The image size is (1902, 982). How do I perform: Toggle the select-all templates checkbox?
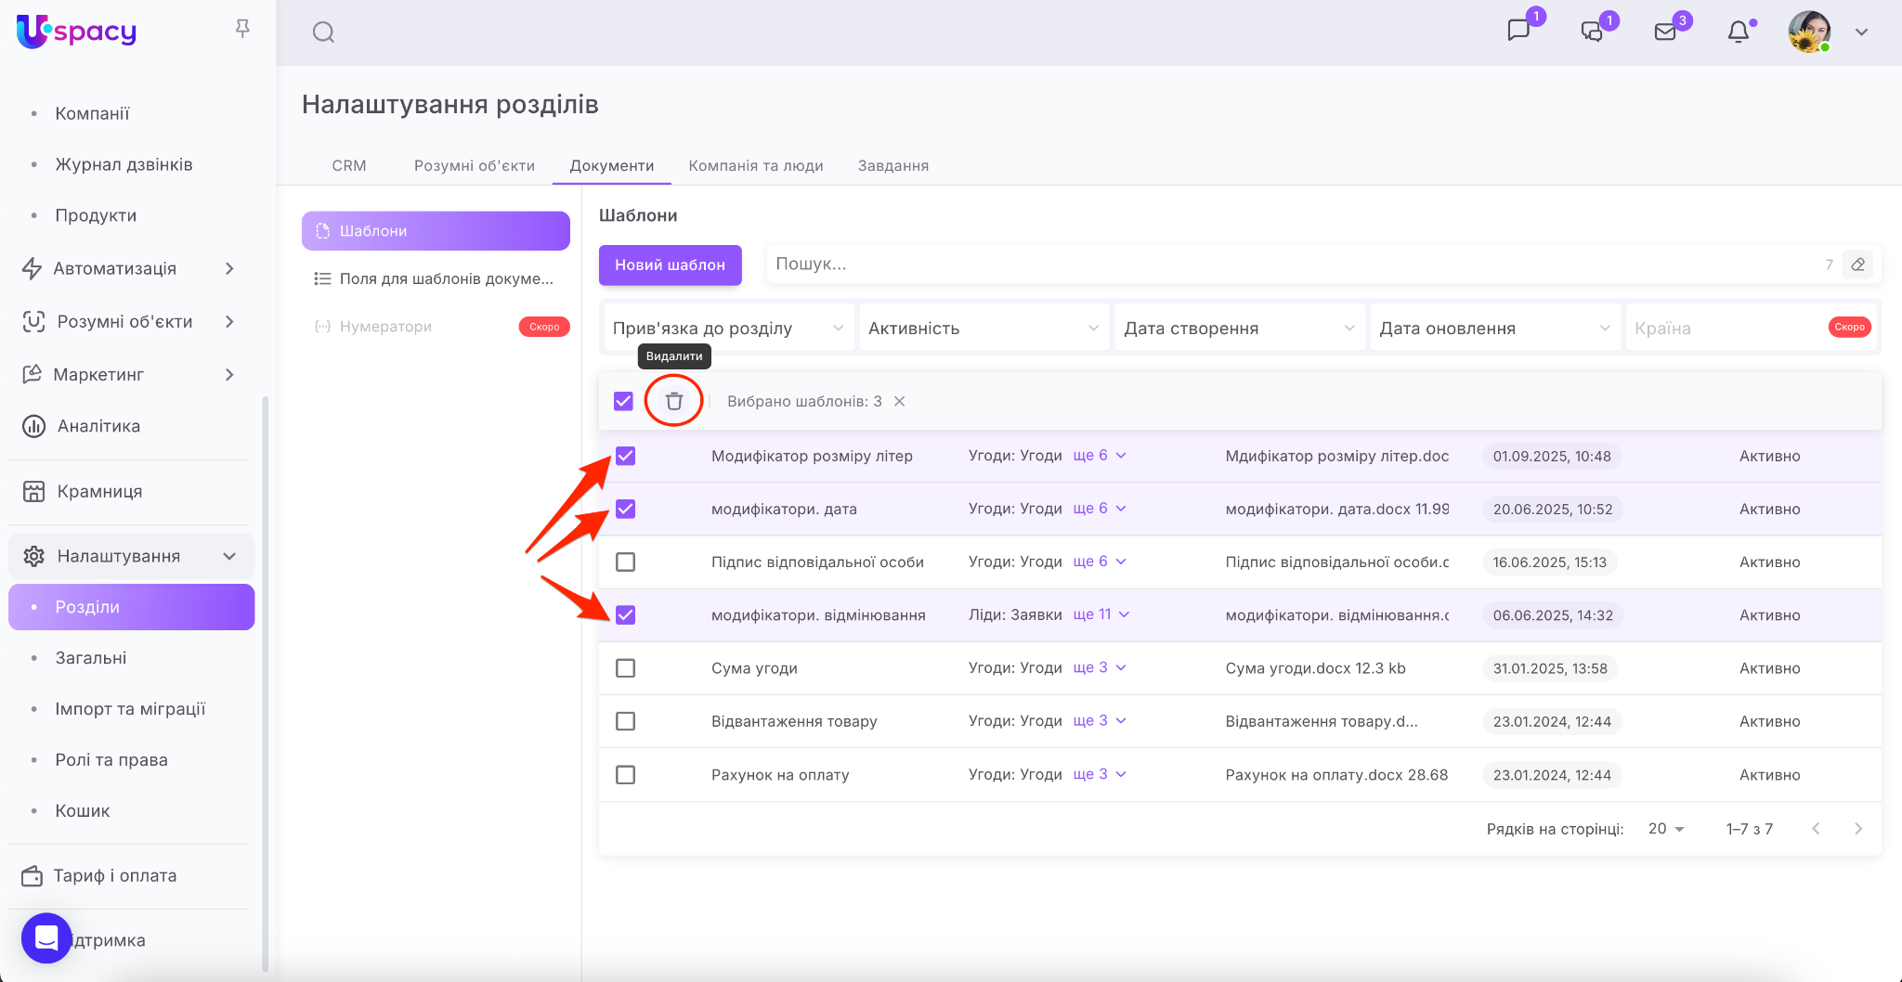(623, 401)
